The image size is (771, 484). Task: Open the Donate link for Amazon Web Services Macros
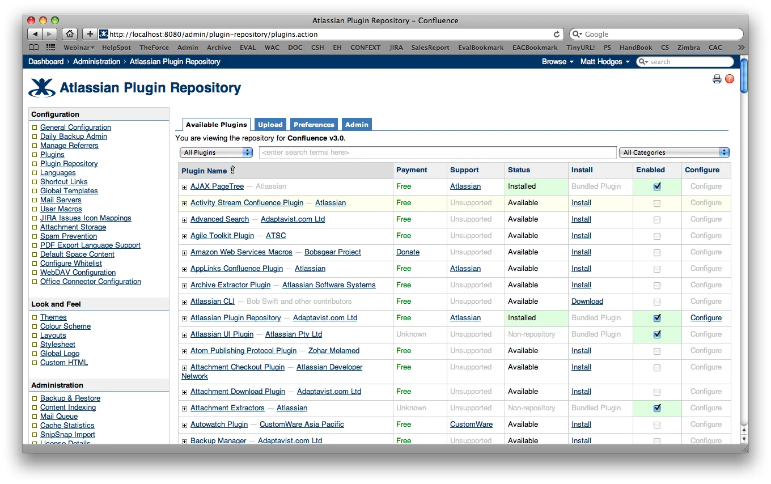pos(408,252)
